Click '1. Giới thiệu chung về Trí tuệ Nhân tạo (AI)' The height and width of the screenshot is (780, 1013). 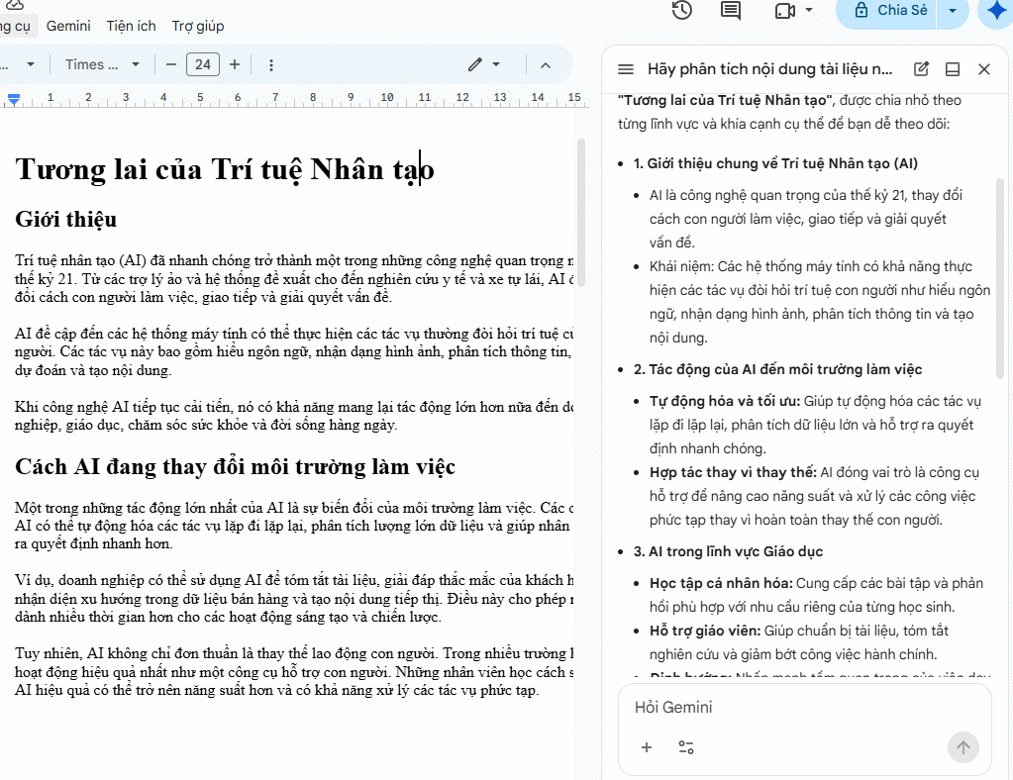tap(775, 163)
